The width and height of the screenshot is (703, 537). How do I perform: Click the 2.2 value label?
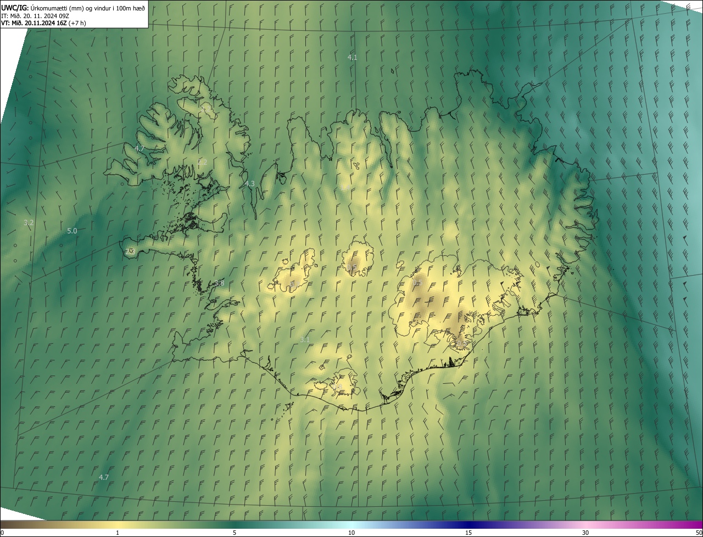click(x=202, y=162)
